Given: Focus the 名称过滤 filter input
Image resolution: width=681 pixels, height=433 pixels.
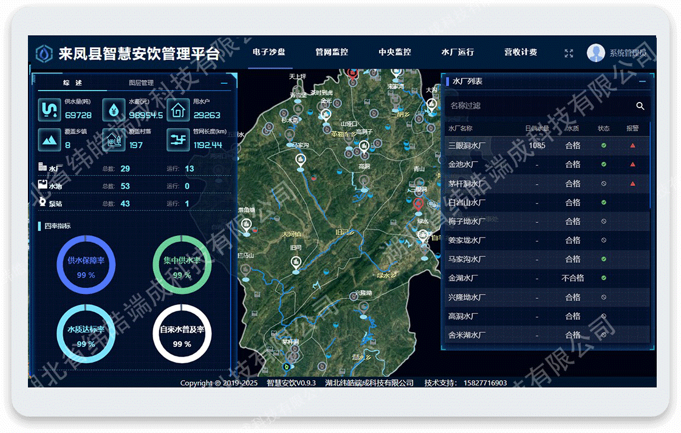Looking at the screenshot, I should [538, 106].
